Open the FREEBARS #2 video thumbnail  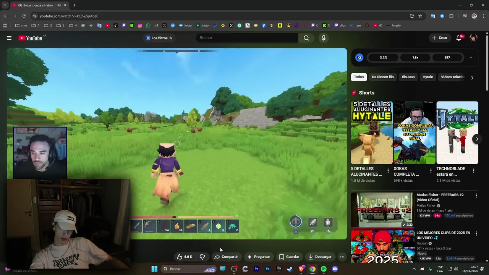382,210
